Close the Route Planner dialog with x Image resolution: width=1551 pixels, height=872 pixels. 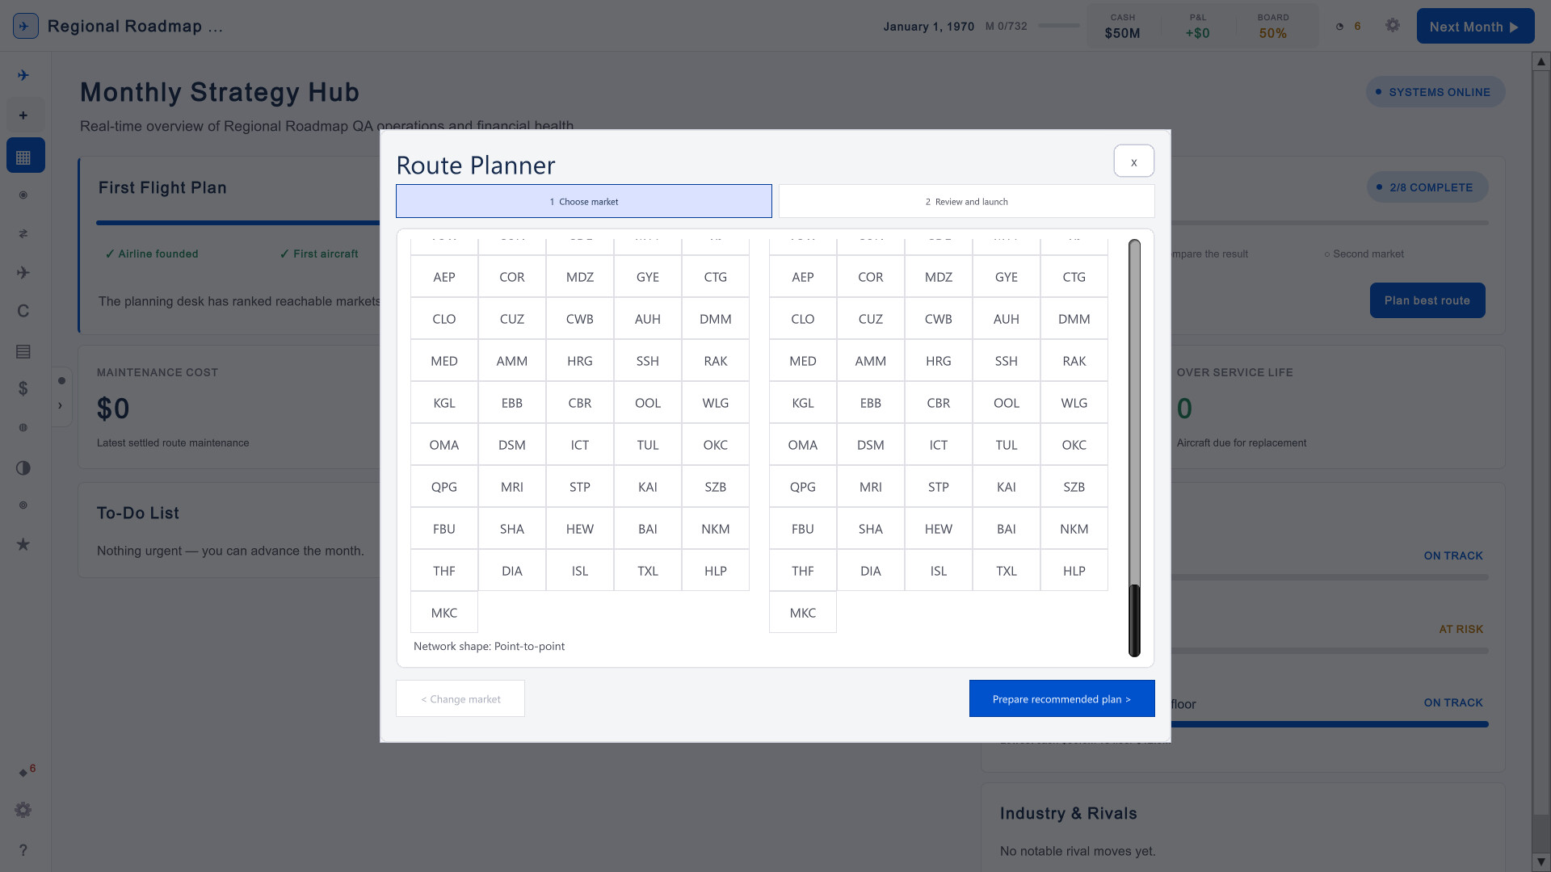pos(1133,161)
